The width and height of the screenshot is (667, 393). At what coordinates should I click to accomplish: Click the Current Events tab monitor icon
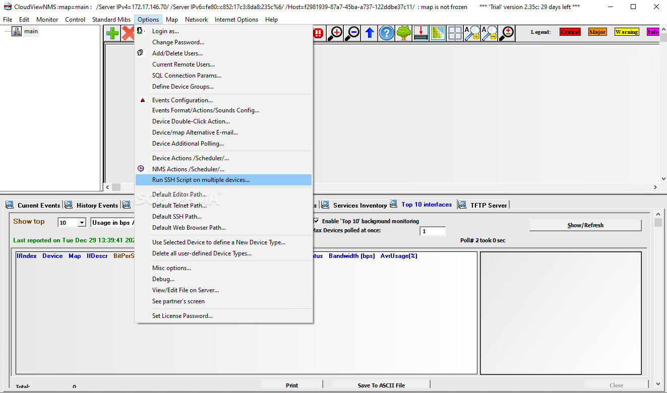(10, 205)
